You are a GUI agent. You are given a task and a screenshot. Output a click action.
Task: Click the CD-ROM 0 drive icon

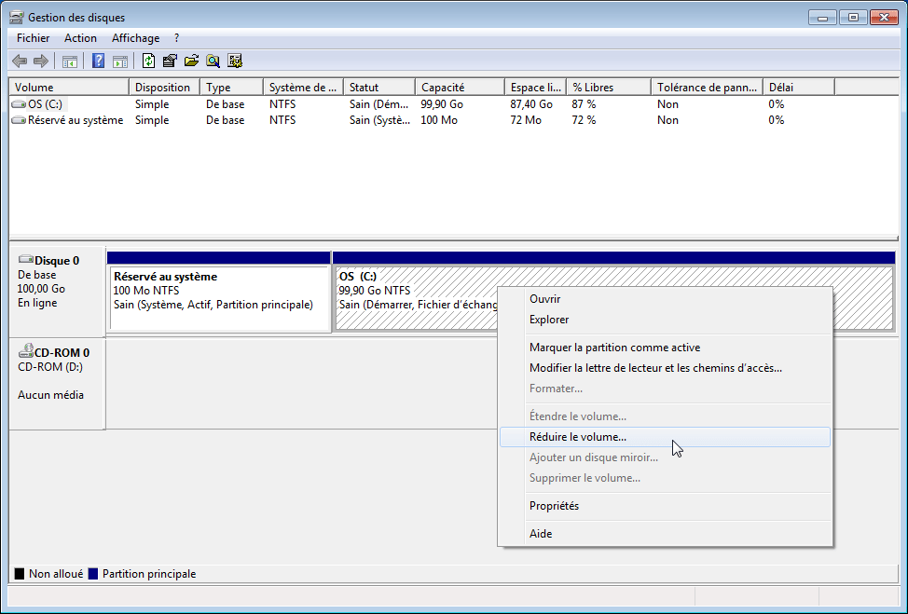25,350
